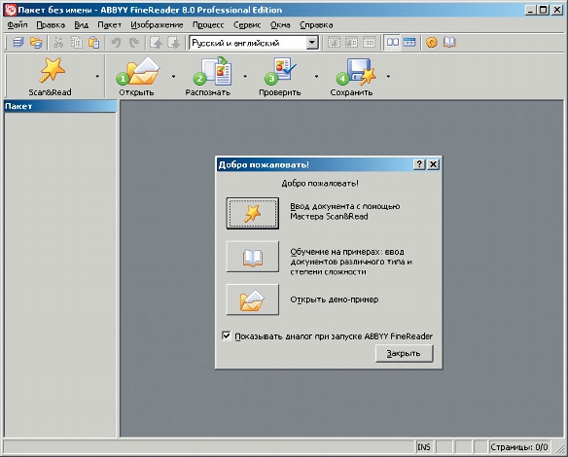The height and width of the screenshot is (457, 568).
Task: Click the 4 Сохранить floppy button
Action: point(351,77)
